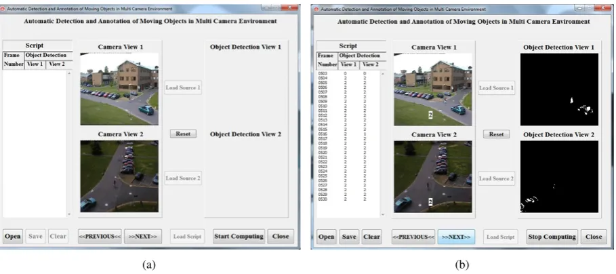The width and height of the screenshot is (616, 274).
Task: Click the greyed Save button in window (a)
Action: 35,236
